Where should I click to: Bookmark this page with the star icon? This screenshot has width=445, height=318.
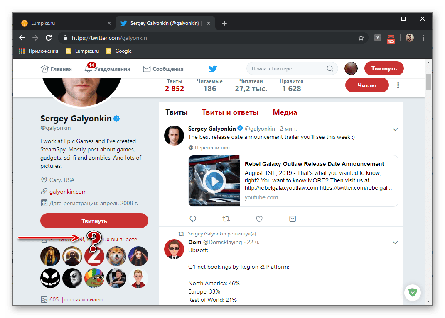click(x=361, y=38)
